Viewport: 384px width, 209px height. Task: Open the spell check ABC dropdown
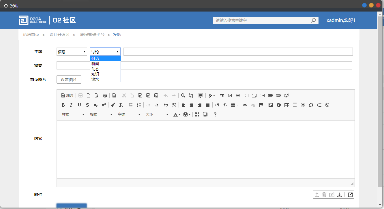211,95
